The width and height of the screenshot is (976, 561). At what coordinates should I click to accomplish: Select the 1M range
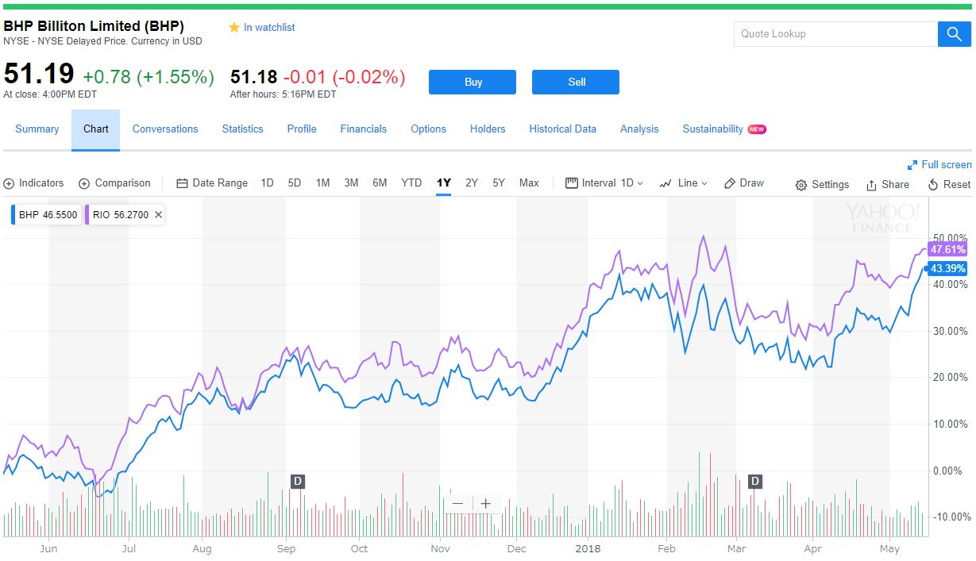[x=322, y=183]
